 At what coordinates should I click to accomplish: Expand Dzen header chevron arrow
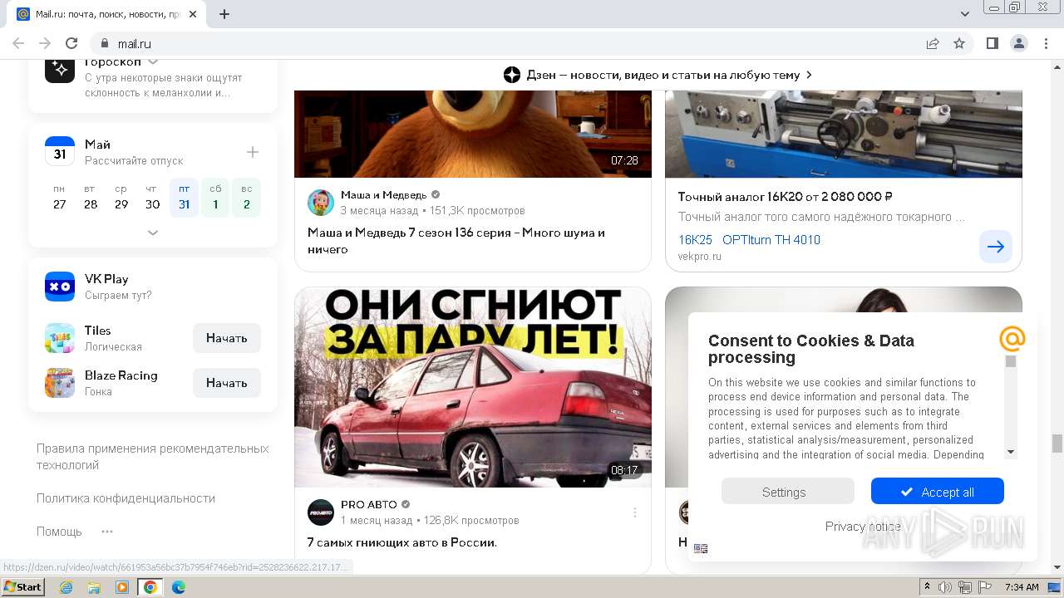(809, 75)
